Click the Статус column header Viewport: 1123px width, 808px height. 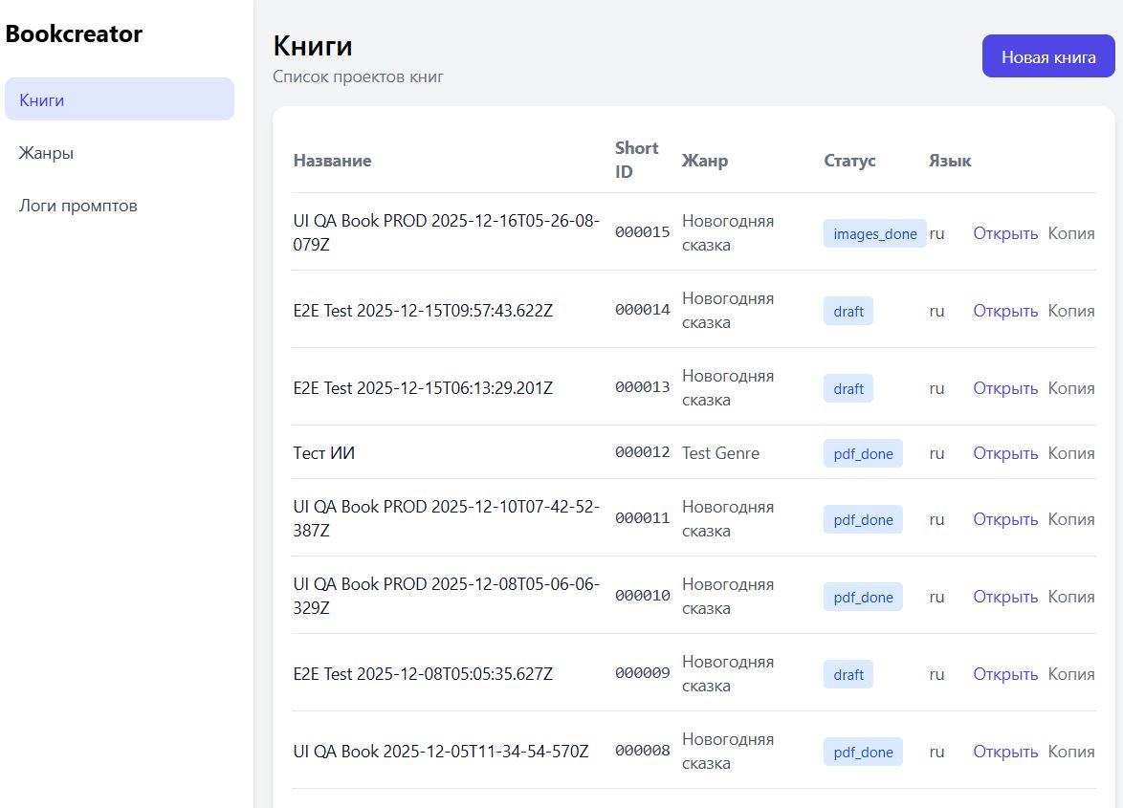pos(849,161)
